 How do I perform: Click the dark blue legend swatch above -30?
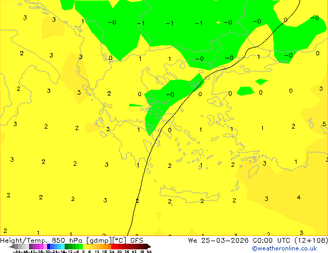click(49, 246)
